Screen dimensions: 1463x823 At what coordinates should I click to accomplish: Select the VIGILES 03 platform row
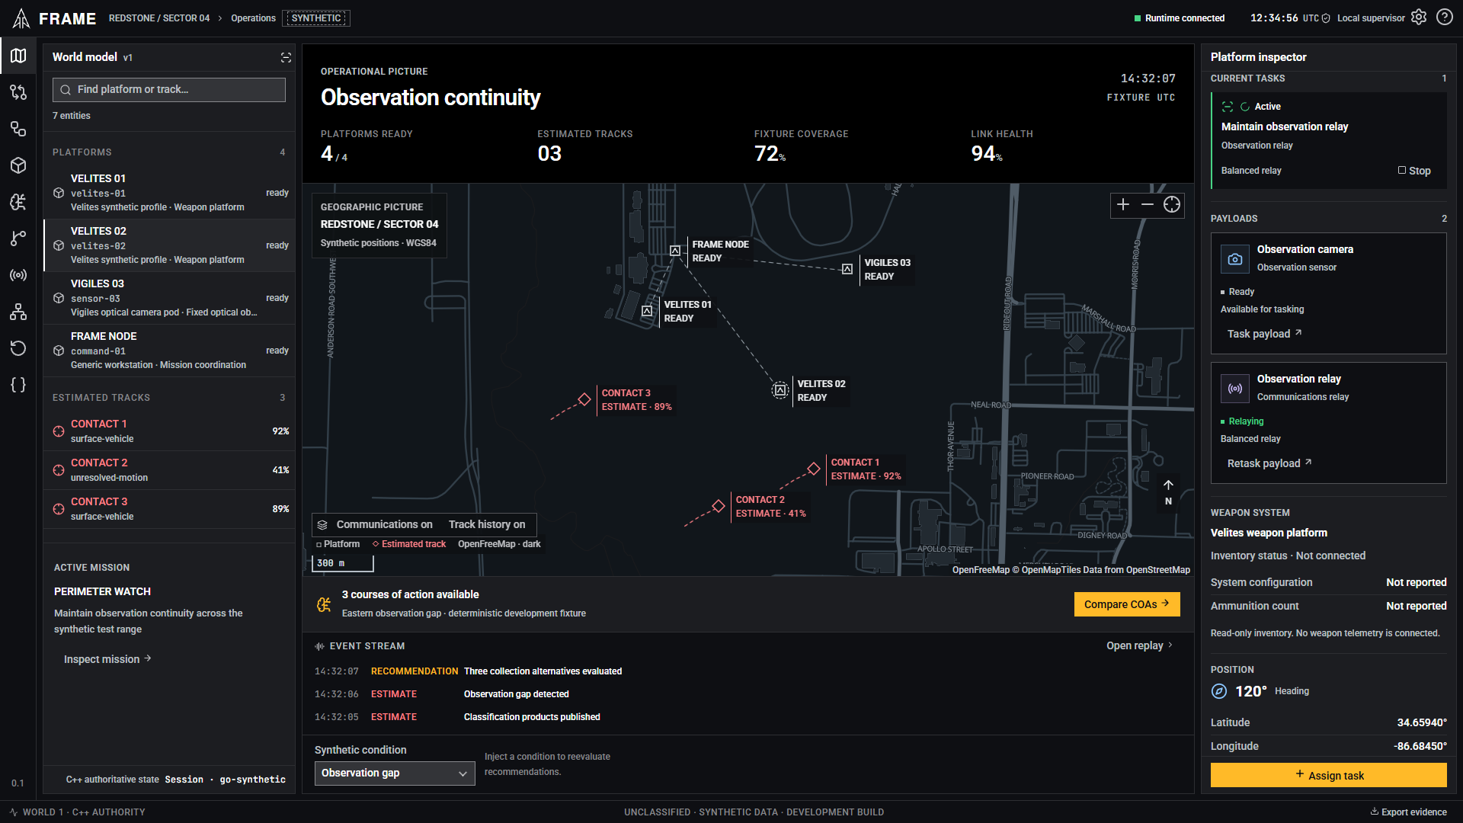point(169,298)
